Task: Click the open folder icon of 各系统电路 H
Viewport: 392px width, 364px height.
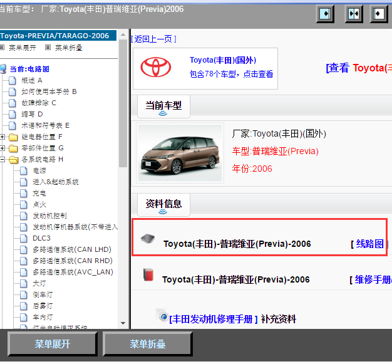Action: [14, 160]
